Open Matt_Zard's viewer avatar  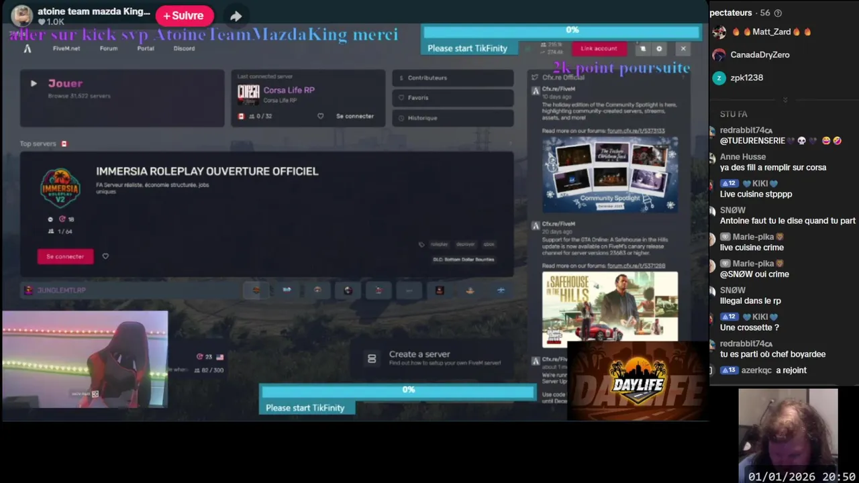[719, 32]
